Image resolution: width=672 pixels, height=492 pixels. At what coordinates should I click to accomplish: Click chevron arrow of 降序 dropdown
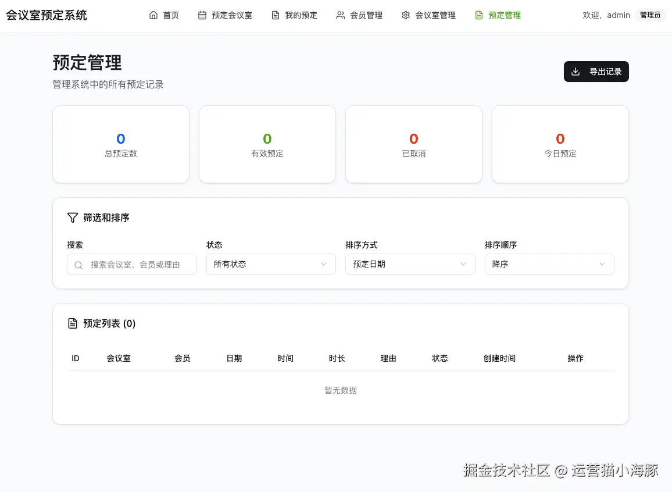click(602, 264)
